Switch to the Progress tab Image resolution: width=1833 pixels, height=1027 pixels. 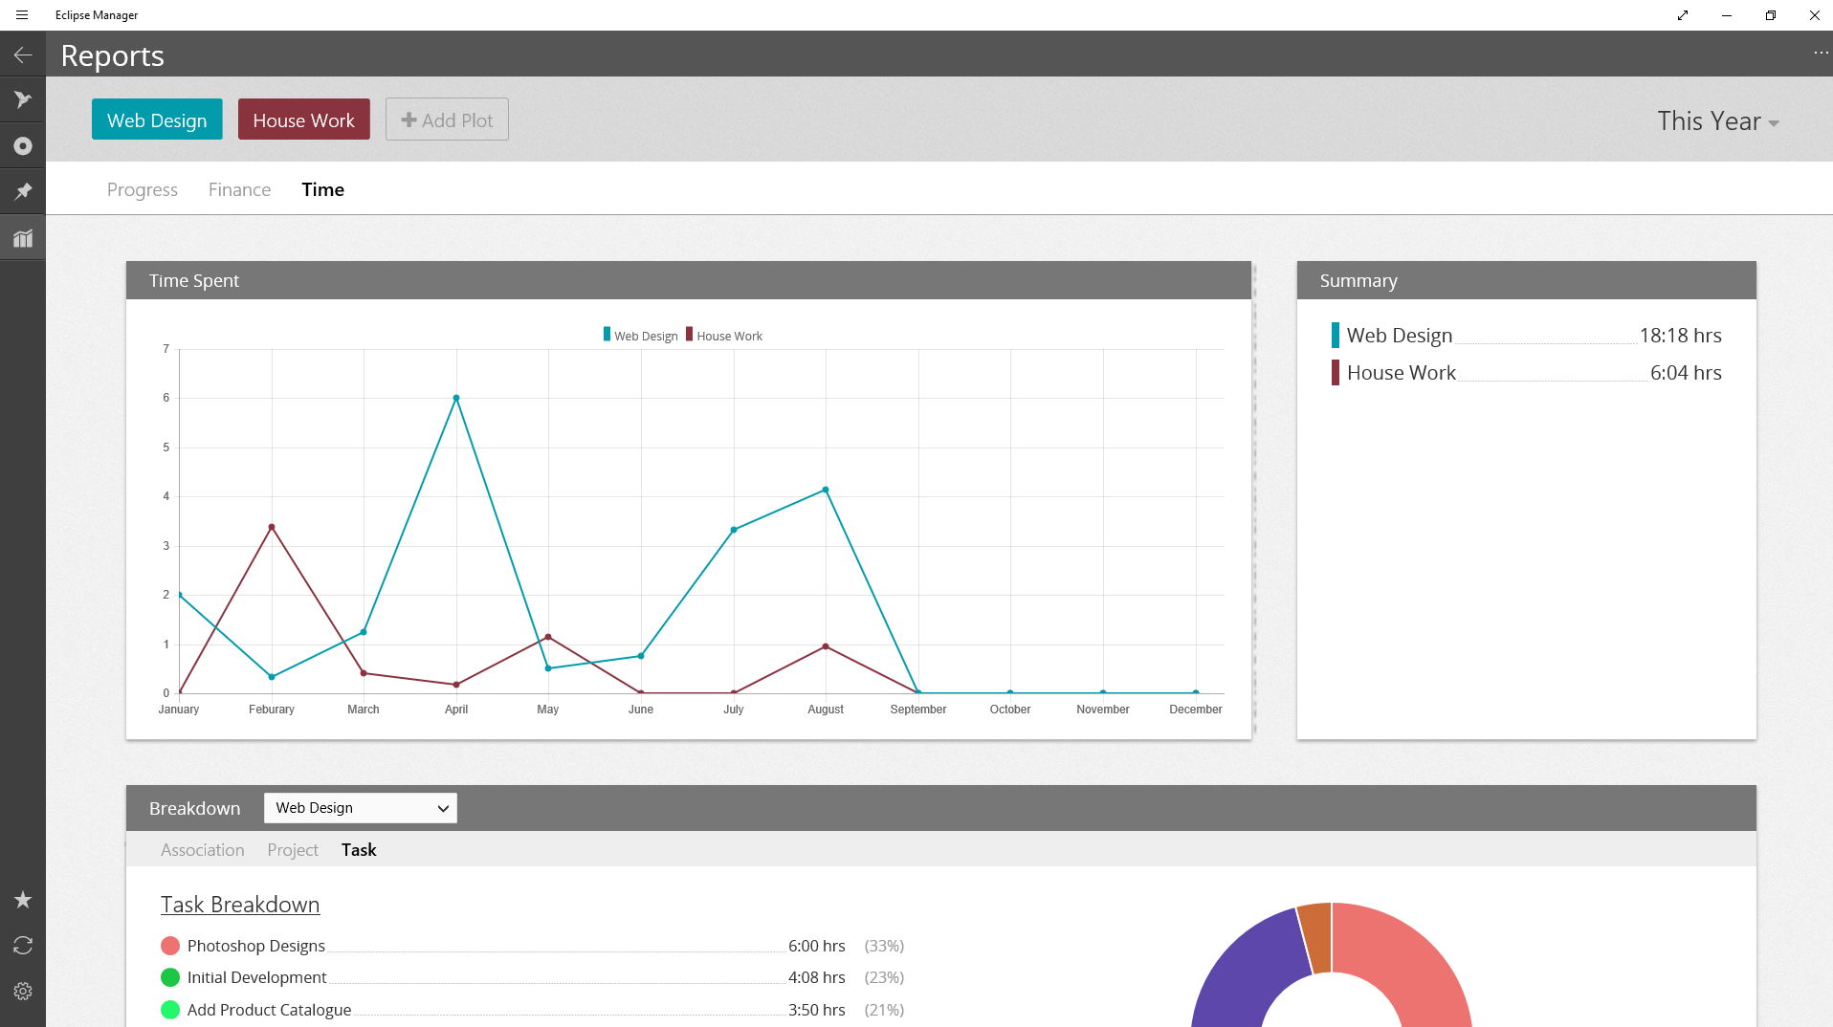pyautogui.click(x=143, y=189)
